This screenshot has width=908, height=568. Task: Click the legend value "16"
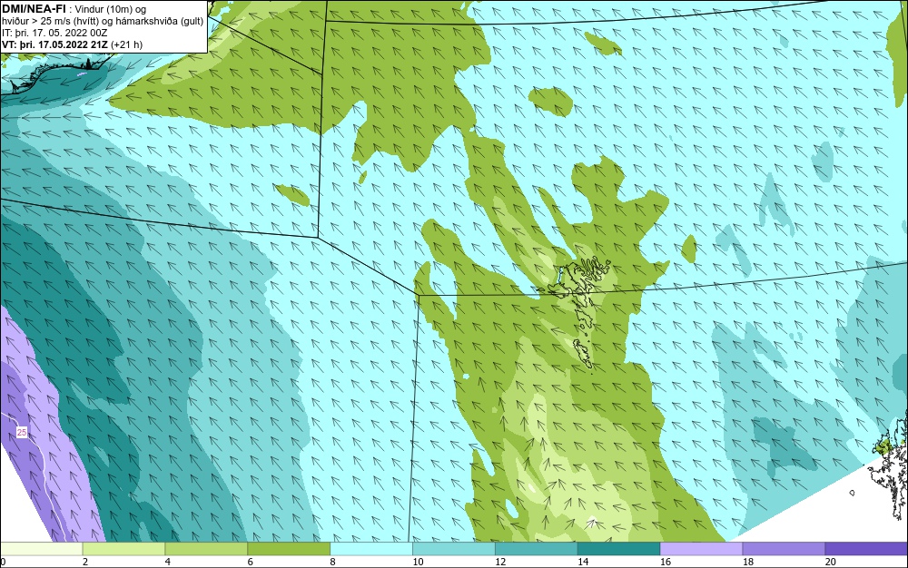[666, 562]
